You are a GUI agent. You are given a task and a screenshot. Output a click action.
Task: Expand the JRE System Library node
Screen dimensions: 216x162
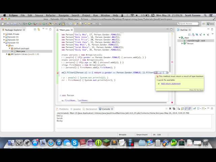tap(7, 54)
